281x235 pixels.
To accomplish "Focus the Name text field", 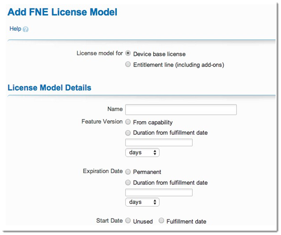I will pyautogui.click(x=181, y=110).
